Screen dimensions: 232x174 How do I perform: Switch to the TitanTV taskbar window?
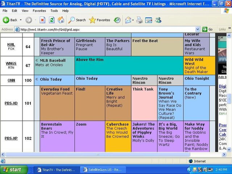[x=57, y=170]
